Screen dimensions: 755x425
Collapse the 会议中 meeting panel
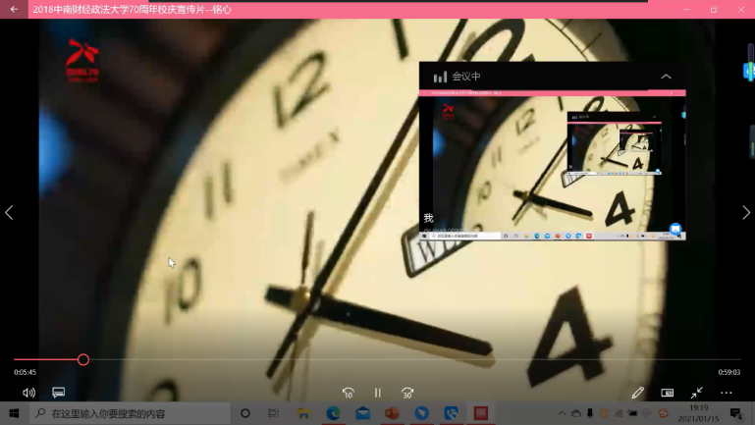tap(666, 77)
